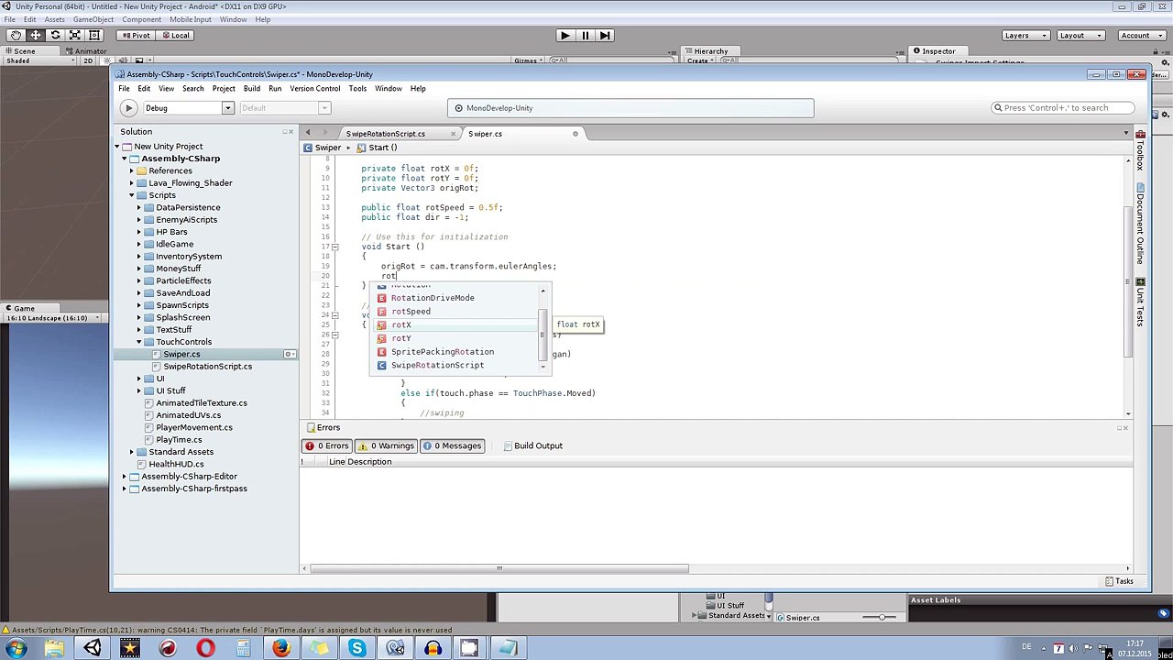Click the Skype icon in the taskbar
Screen dimensions: 1173x660
point(356,648)
